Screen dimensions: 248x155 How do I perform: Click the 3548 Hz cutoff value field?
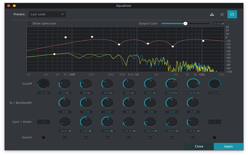[172, 93]
